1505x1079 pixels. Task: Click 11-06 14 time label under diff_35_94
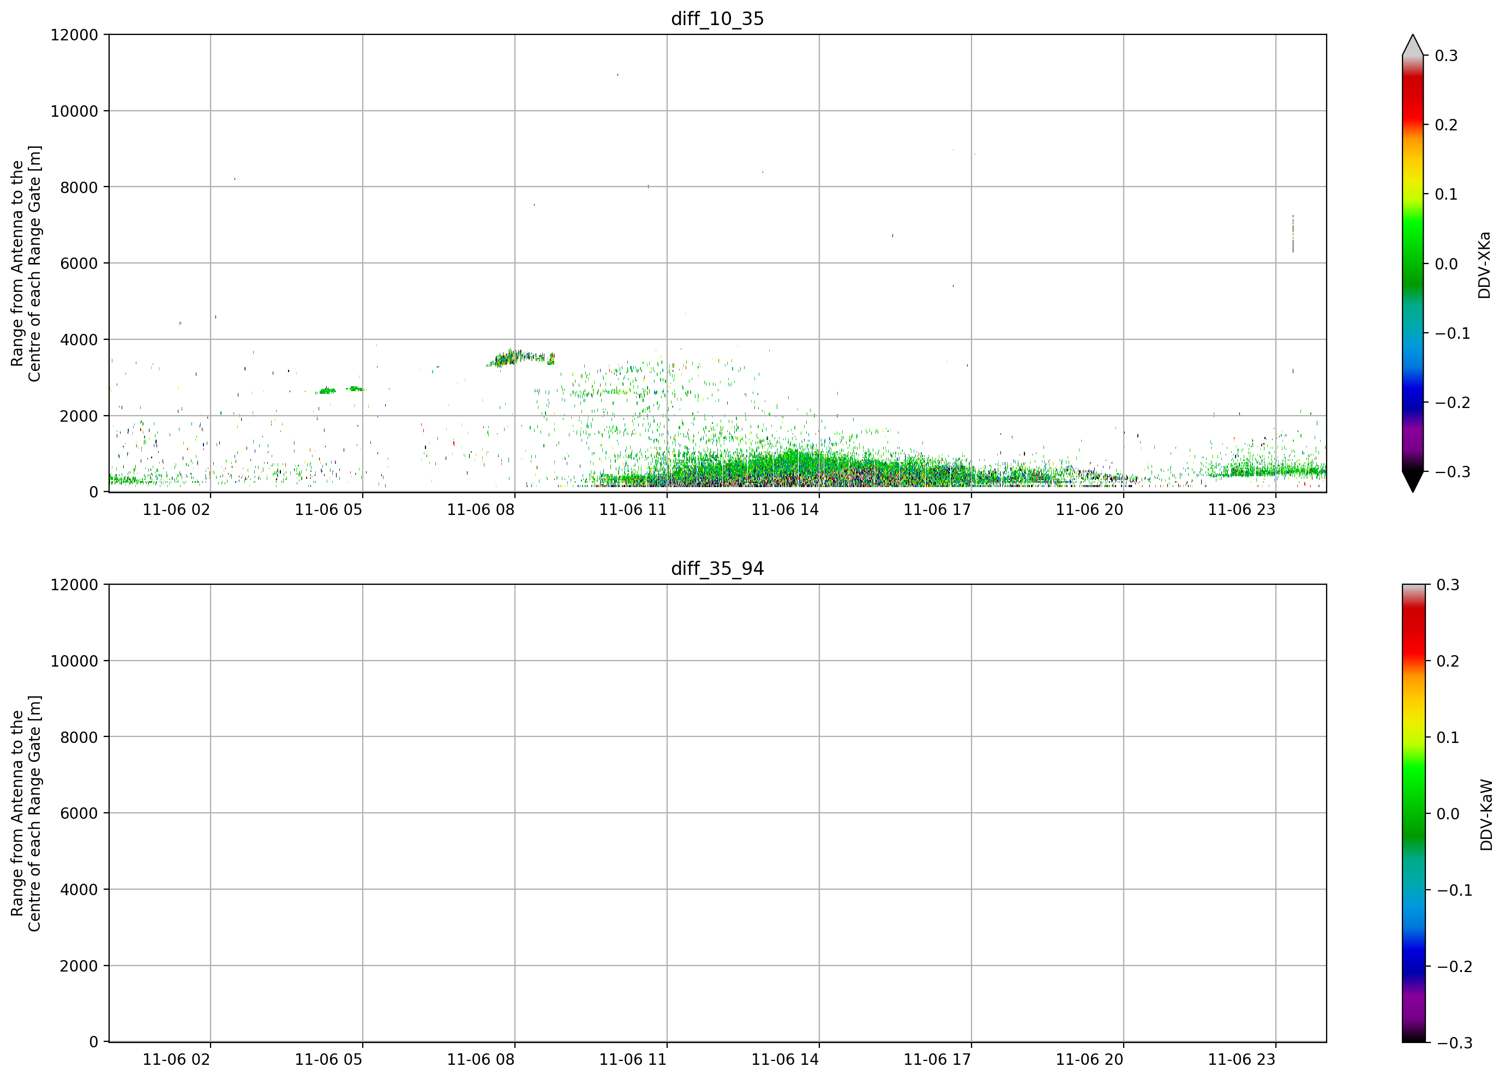click(x=785, y=1060)
